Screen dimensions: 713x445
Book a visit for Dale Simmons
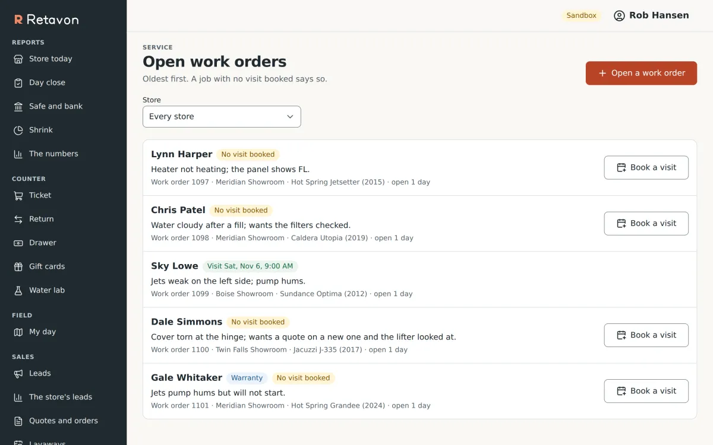pos(646,335)
